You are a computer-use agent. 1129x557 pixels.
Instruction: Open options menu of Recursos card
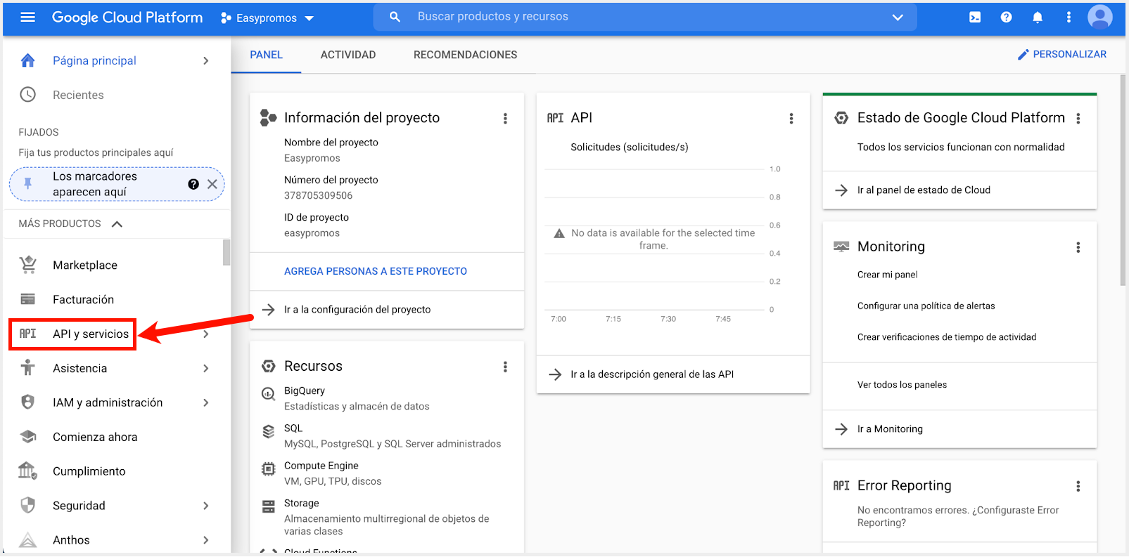pos(505,367)
